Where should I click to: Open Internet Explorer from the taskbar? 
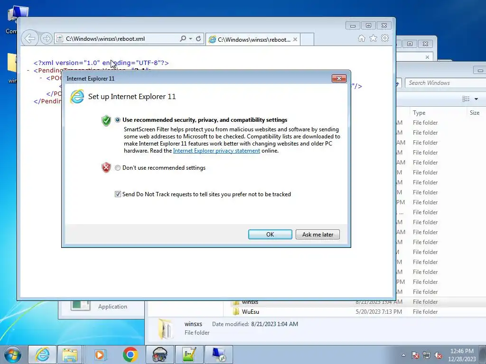click(42, 355)
